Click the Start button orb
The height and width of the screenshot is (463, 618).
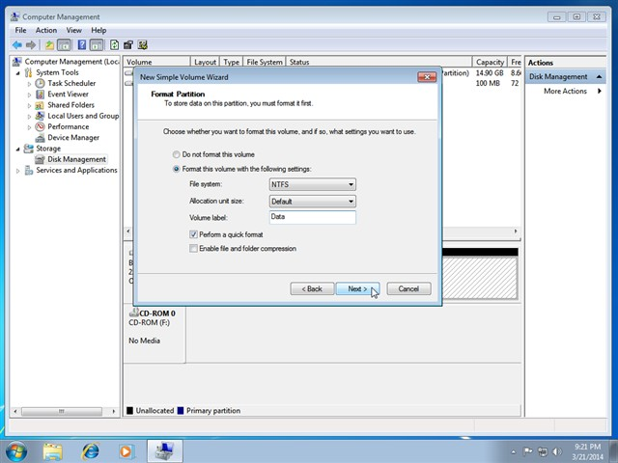coord(16,450)
